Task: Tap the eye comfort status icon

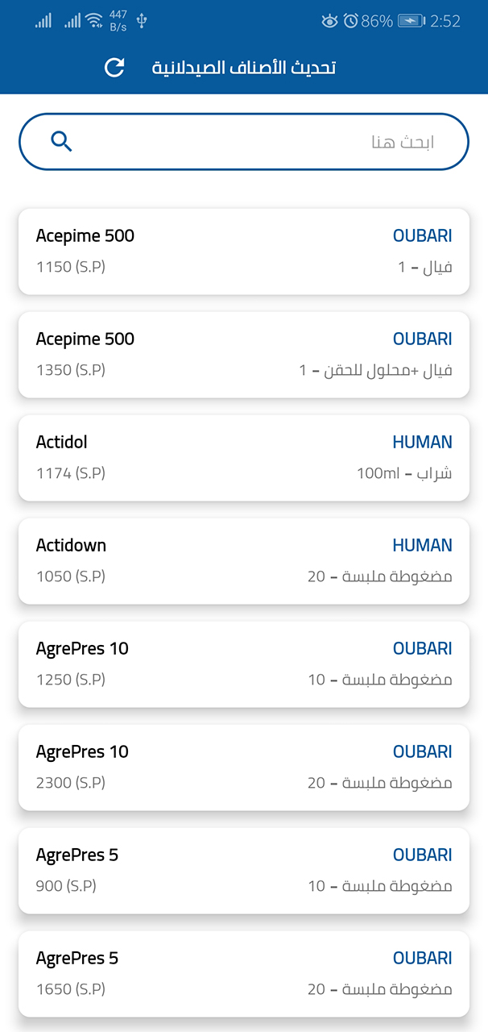Action: (329, 21)
